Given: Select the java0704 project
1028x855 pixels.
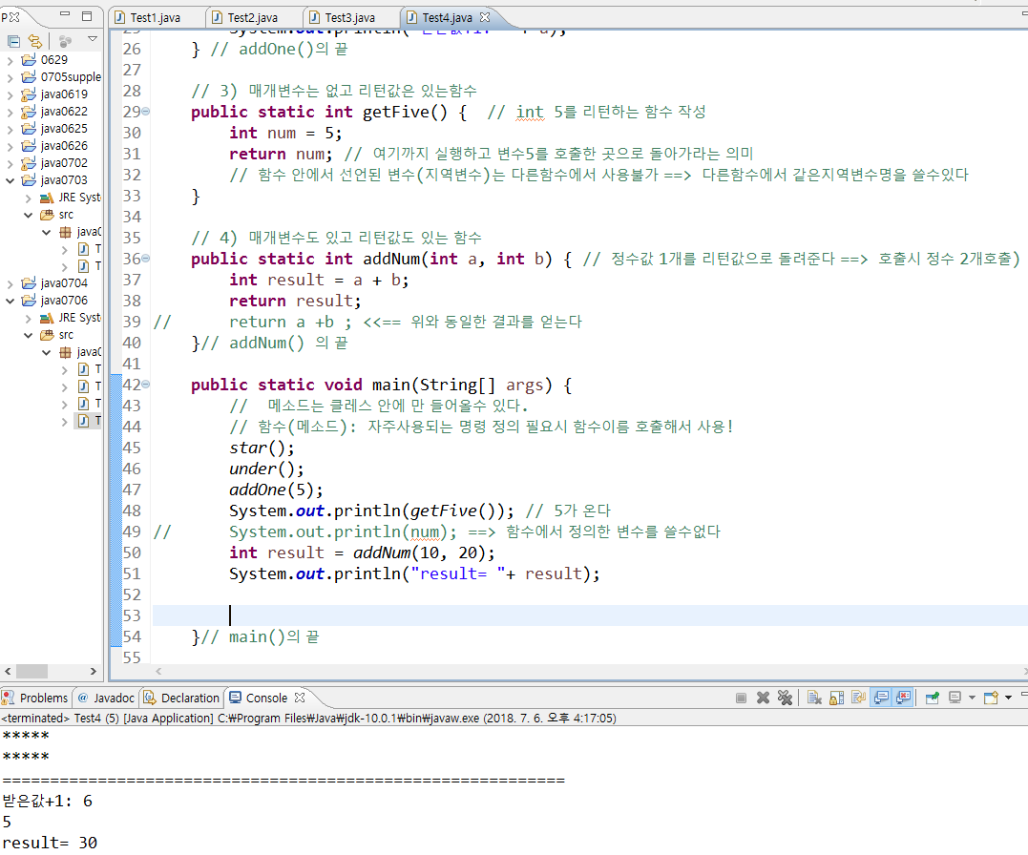Looking at the screenshot, I should point(64,282).
